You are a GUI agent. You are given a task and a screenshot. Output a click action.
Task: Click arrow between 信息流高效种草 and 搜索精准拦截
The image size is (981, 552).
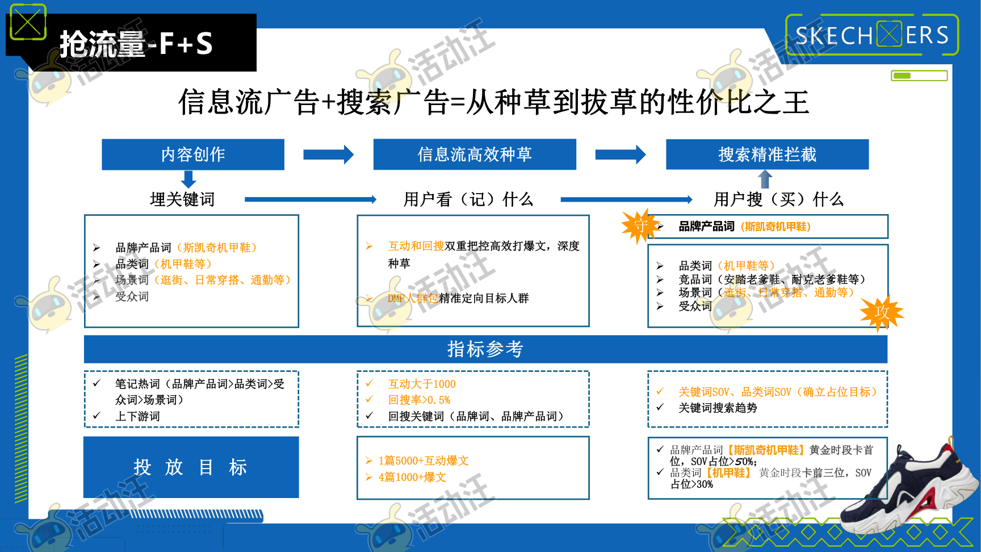621,154
